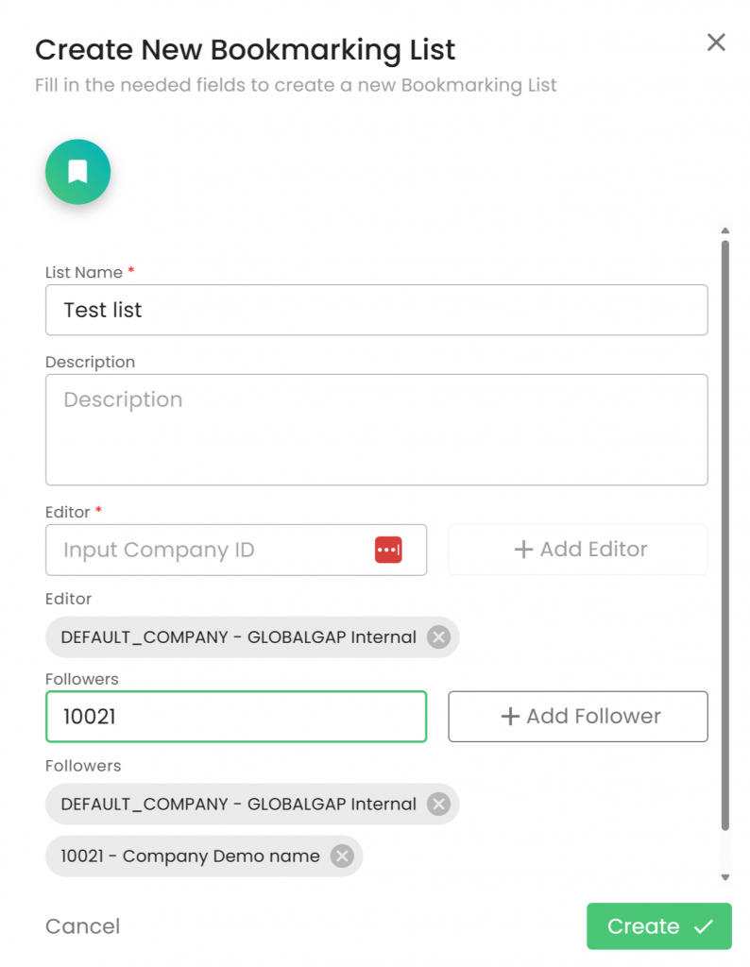Click the green bookmark list icon
Screen dimensions: 750x967
point(78,172)
